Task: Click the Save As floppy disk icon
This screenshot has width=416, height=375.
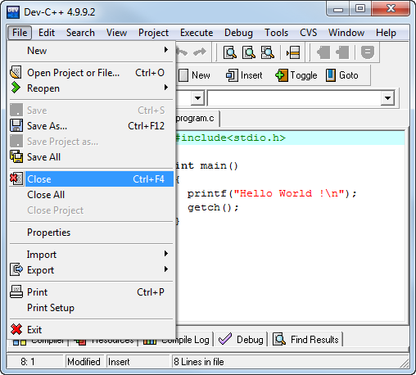Action: click(x=16, y=125)
